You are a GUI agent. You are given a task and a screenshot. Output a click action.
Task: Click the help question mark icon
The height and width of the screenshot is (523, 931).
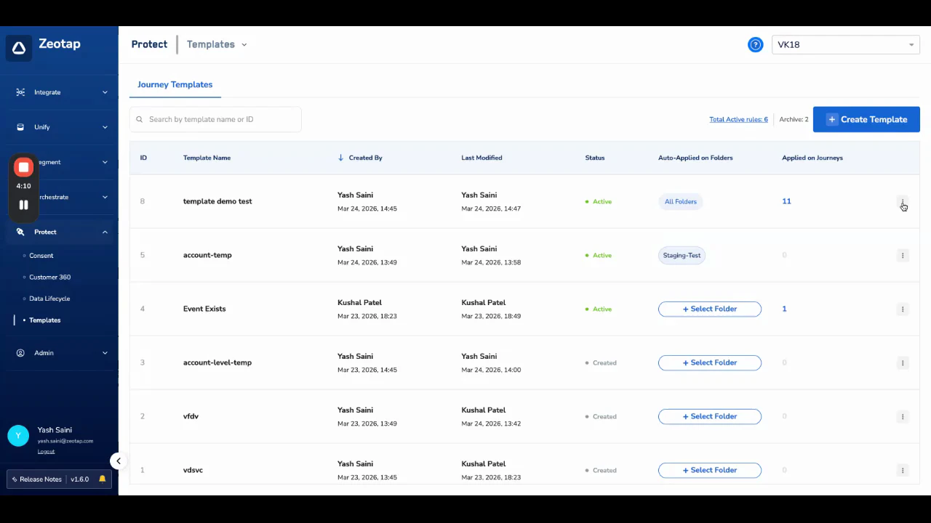click(755, 44)
